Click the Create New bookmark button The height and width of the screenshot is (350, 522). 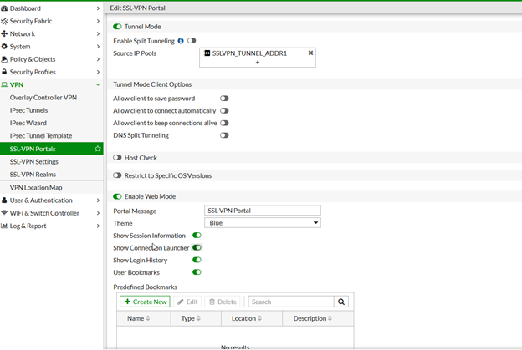pyautogui.click(x=145, y=302)
